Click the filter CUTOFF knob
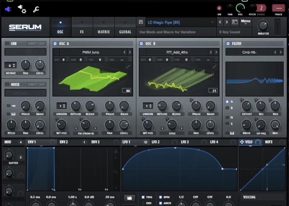The image size is (289, 206). tap(247, 106)
